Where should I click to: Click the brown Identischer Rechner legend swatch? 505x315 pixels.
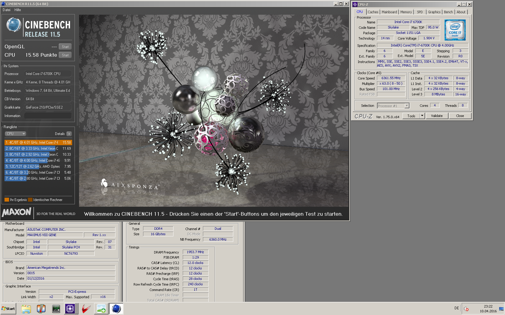click(x=30, y=200)
